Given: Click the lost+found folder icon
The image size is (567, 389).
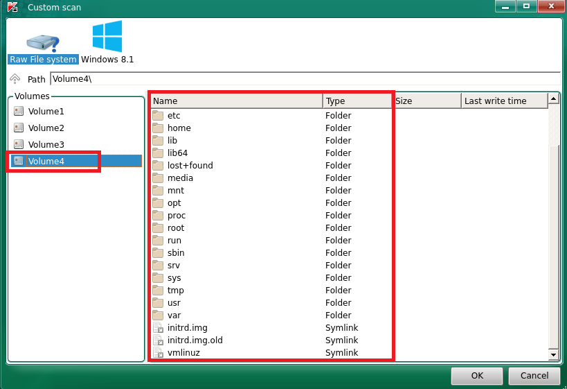Looking at the screenshot, I should pos(158,166).
